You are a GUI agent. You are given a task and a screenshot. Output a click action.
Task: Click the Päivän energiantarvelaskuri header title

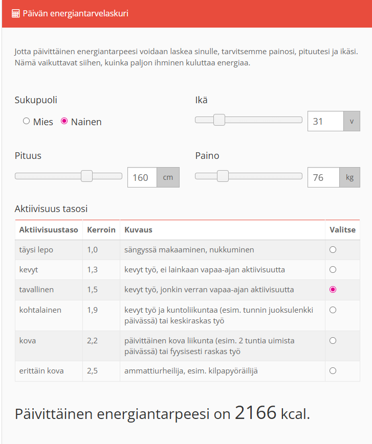click(75, 13)
